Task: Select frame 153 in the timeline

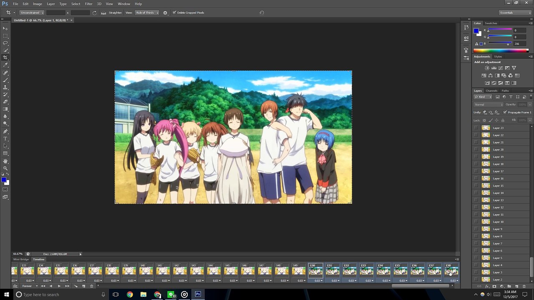Action: [366, 272]
